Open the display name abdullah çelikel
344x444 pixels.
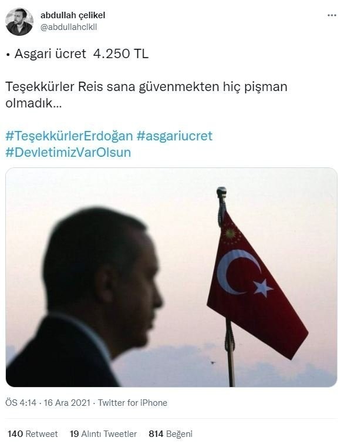point(72,15)
